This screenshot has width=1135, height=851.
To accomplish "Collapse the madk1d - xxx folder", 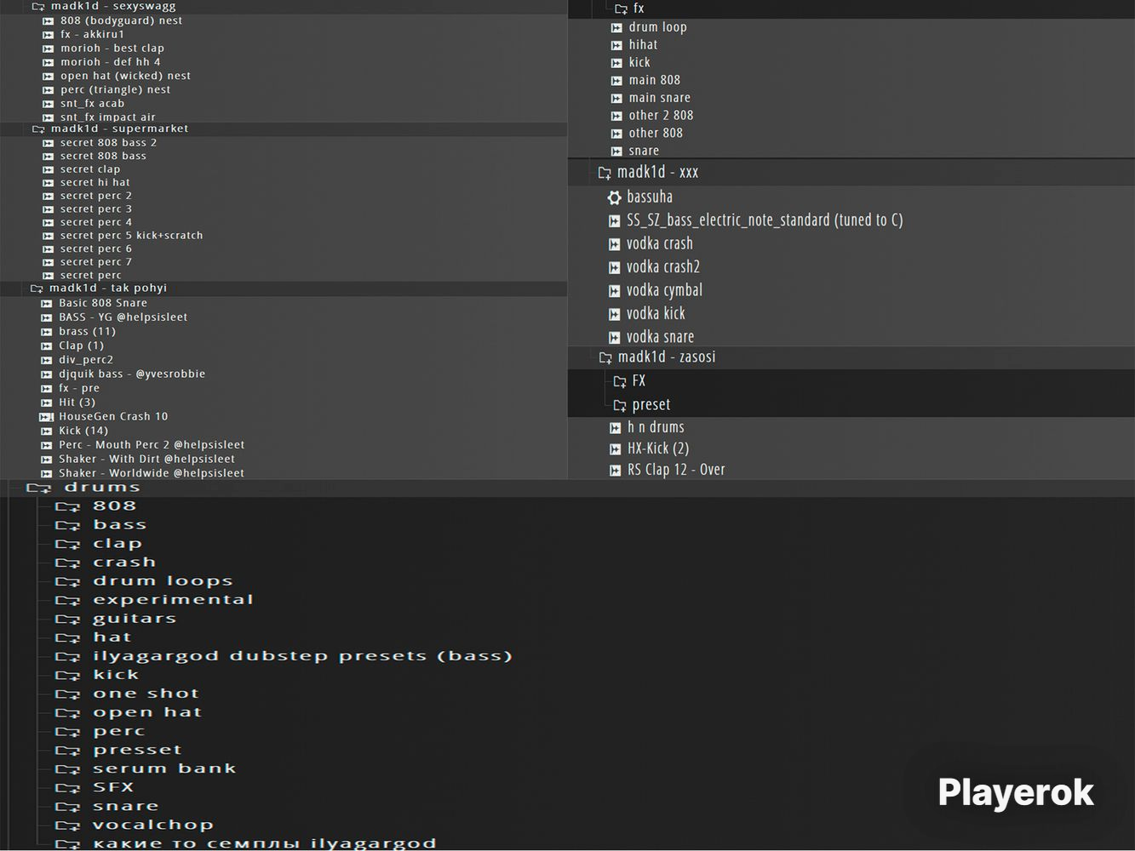I will click(x=605, y=173).
